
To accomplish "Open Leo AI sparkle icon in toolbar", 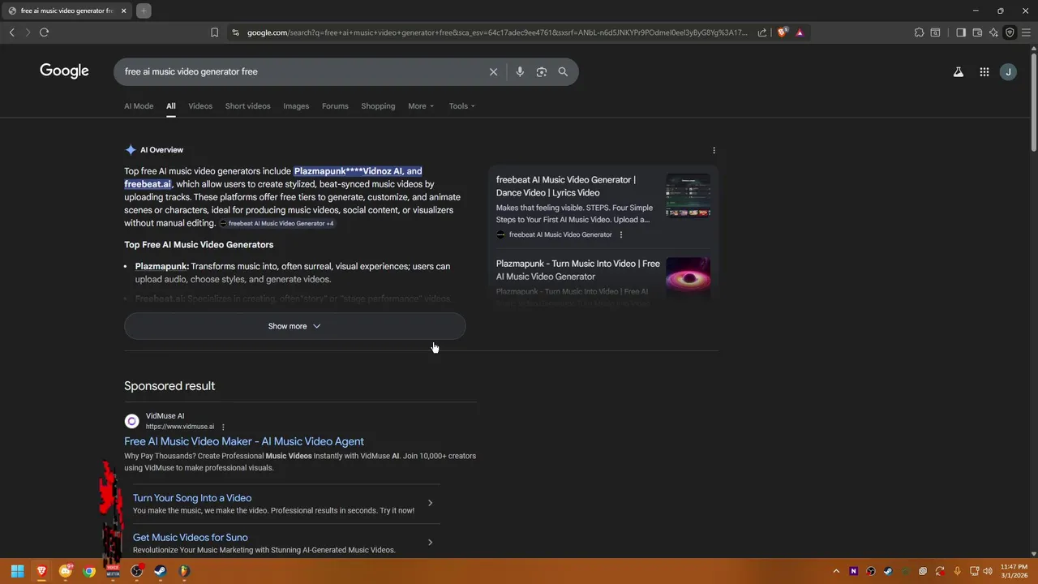I will tap(993, 32).
